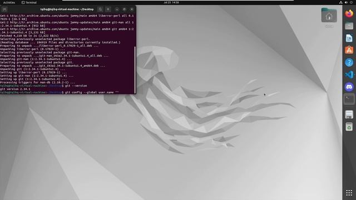
Task: Click Activities in the top bar
Action: [9, 2]
